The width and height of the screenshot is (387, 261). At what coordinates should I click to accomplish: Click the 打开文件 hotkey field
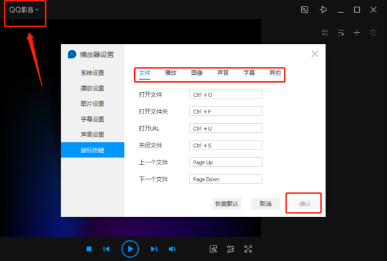(x=226, y=94)
